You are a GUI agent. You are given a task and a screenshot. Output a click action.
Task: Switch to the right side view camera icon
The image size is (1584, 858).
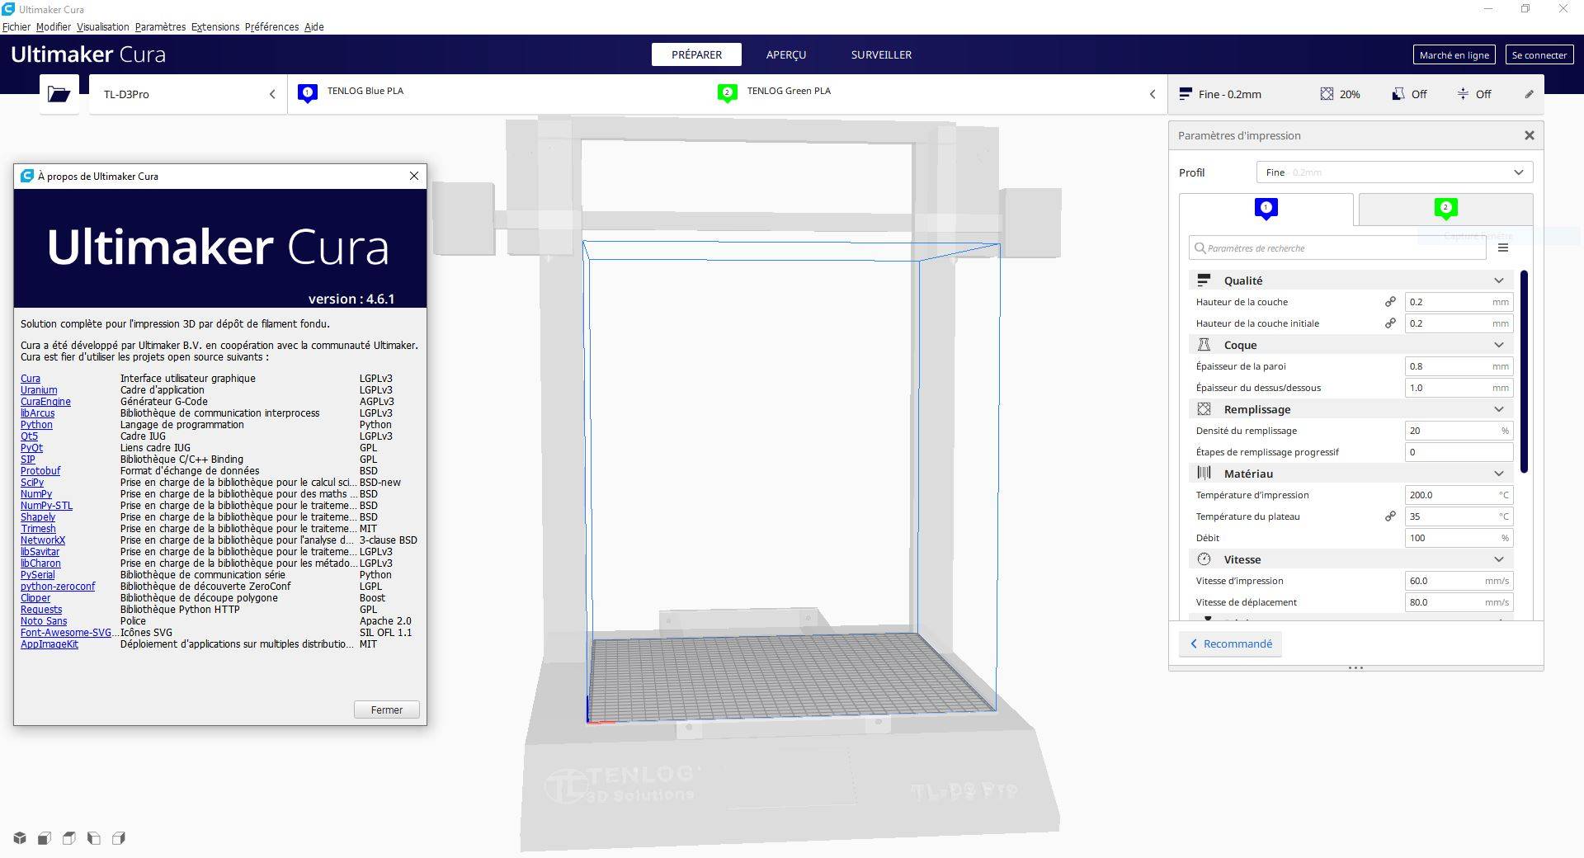[x=119, y=838]
